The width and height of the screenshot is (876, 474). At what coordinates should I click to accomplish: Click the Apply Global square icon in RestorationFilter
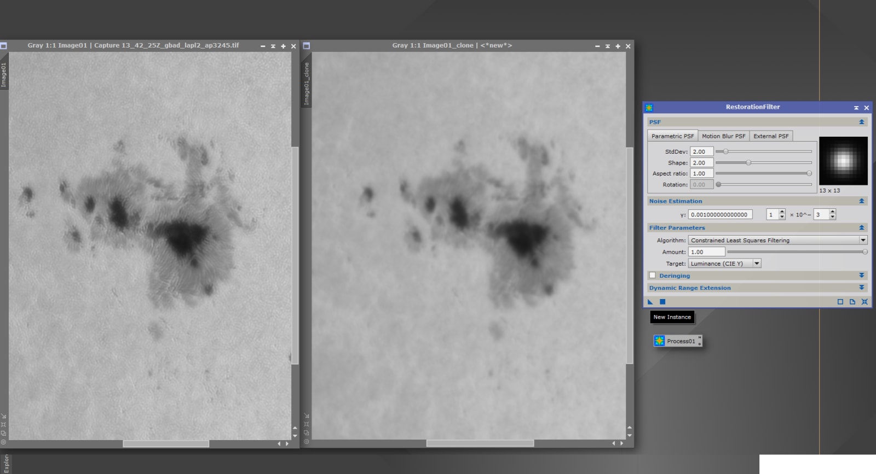click(x=662, y=302)
